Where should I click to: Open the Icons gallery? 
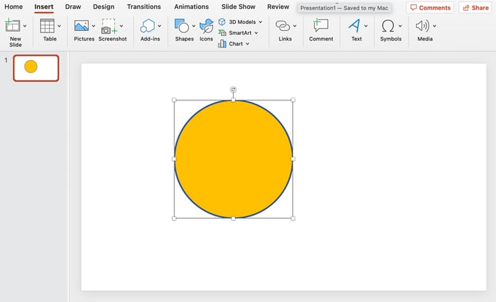[x=206, y=27]
